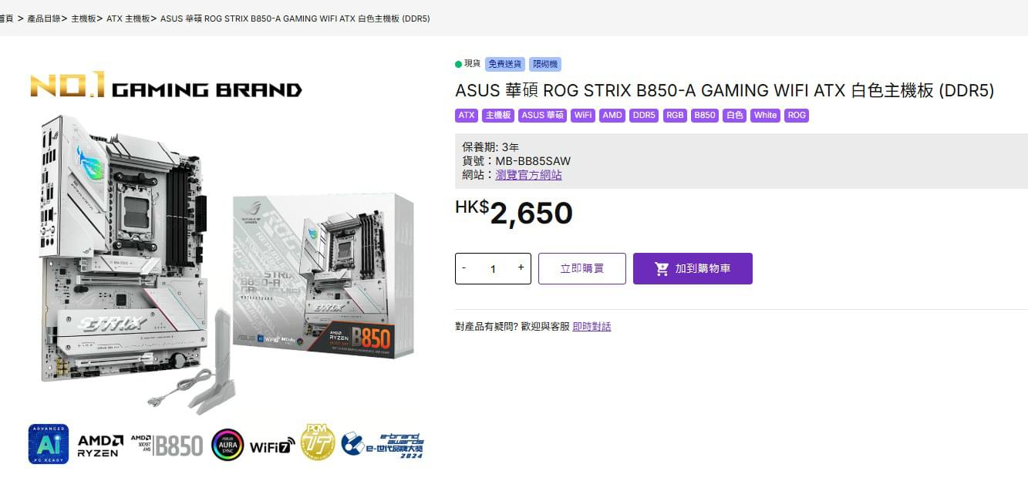Go to ATX 主機板 breadcrumb category

[x=128, y=18]
